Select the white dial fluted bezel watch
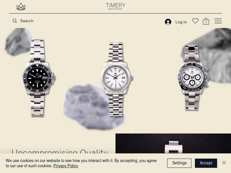 point(116,80)
